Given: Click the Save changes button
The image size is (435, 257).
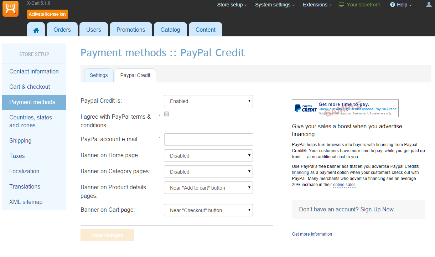Looking at the screenshot, I should [x=107, y=235].
